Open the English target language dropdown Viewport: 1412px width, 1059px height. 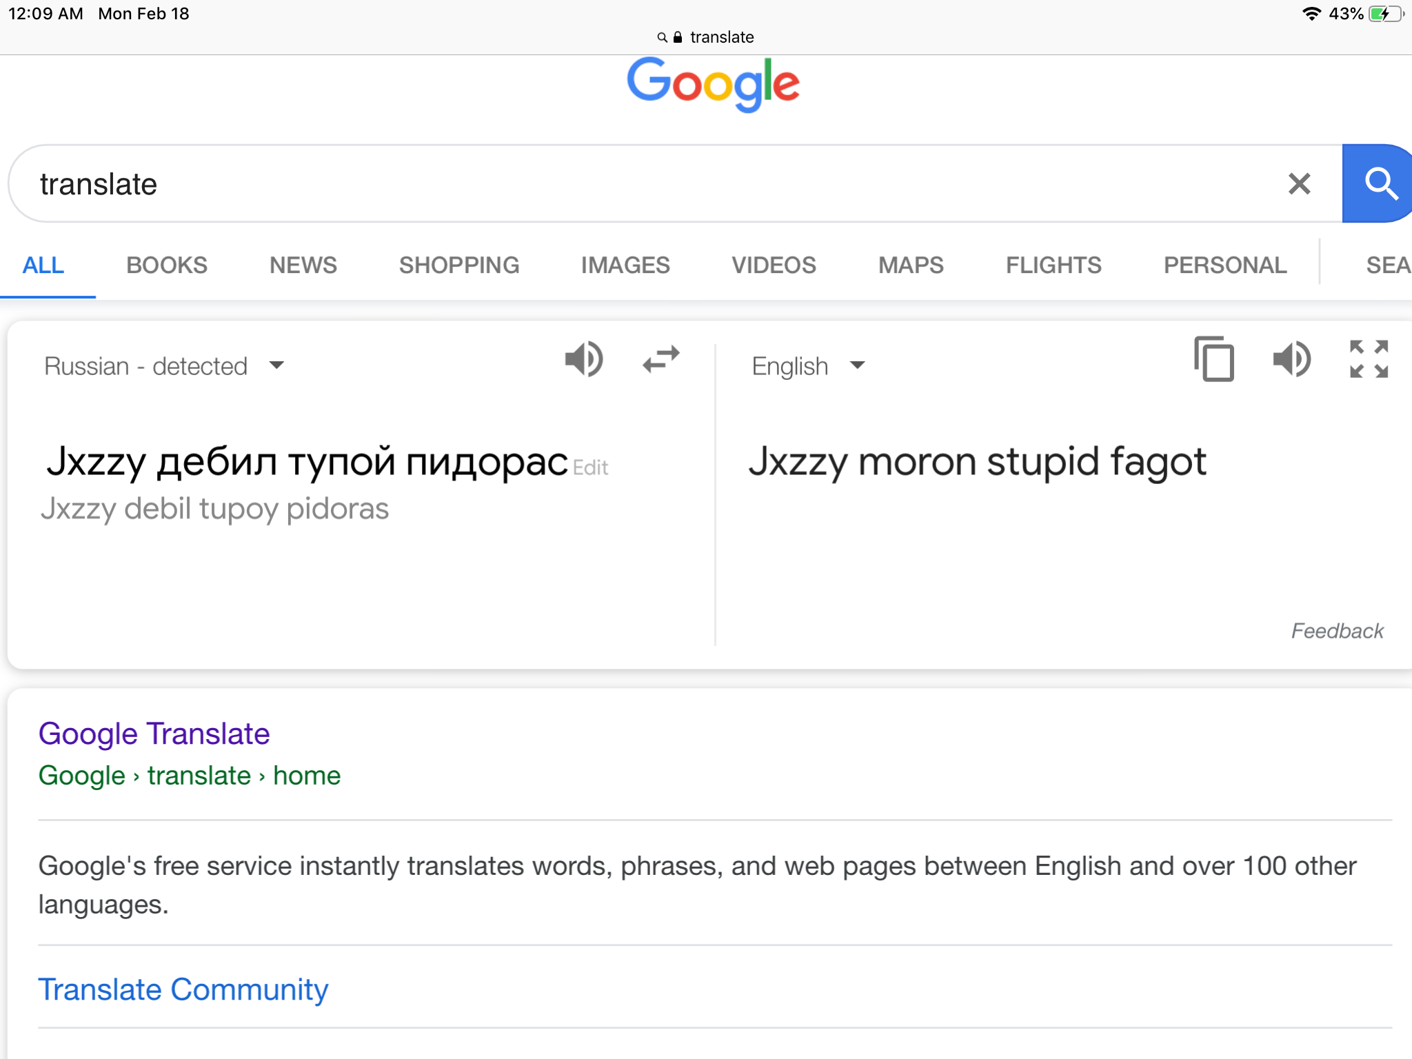808,366
